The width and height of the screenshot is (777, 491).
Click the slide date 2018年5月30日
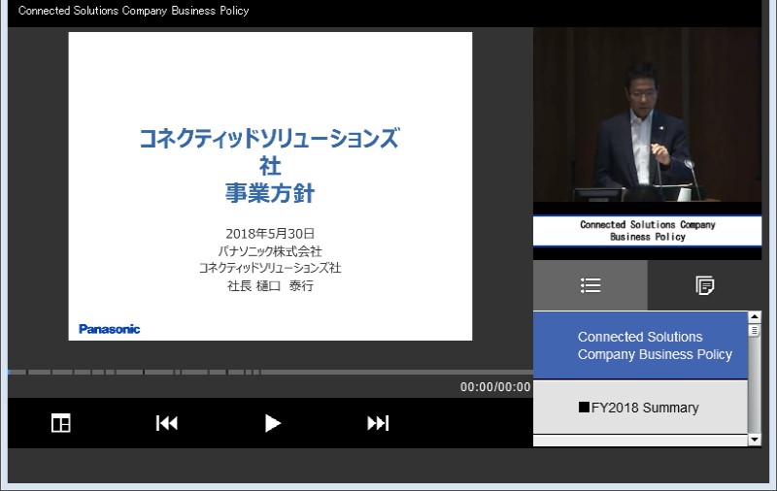click(x=270, y=234)
